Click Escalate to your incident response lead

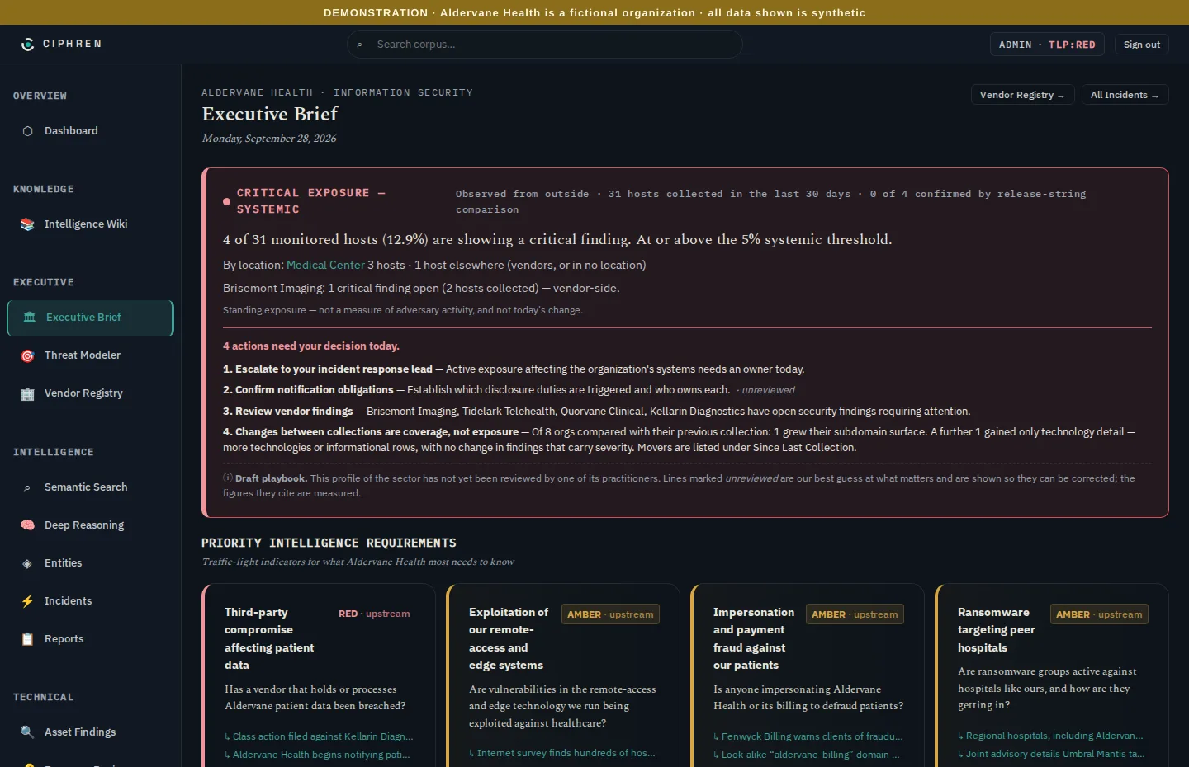328,369
